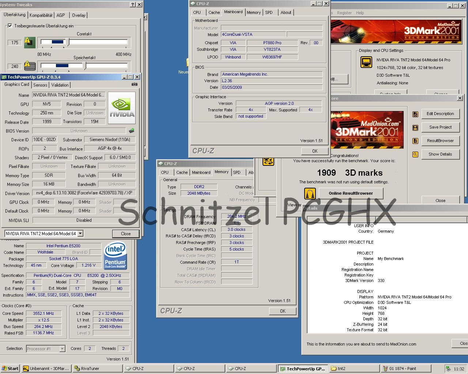Enable Treibergesteuerte Übertaktung checkbox
The height and width of the screenshot is (374, 468).
point(10,26)
